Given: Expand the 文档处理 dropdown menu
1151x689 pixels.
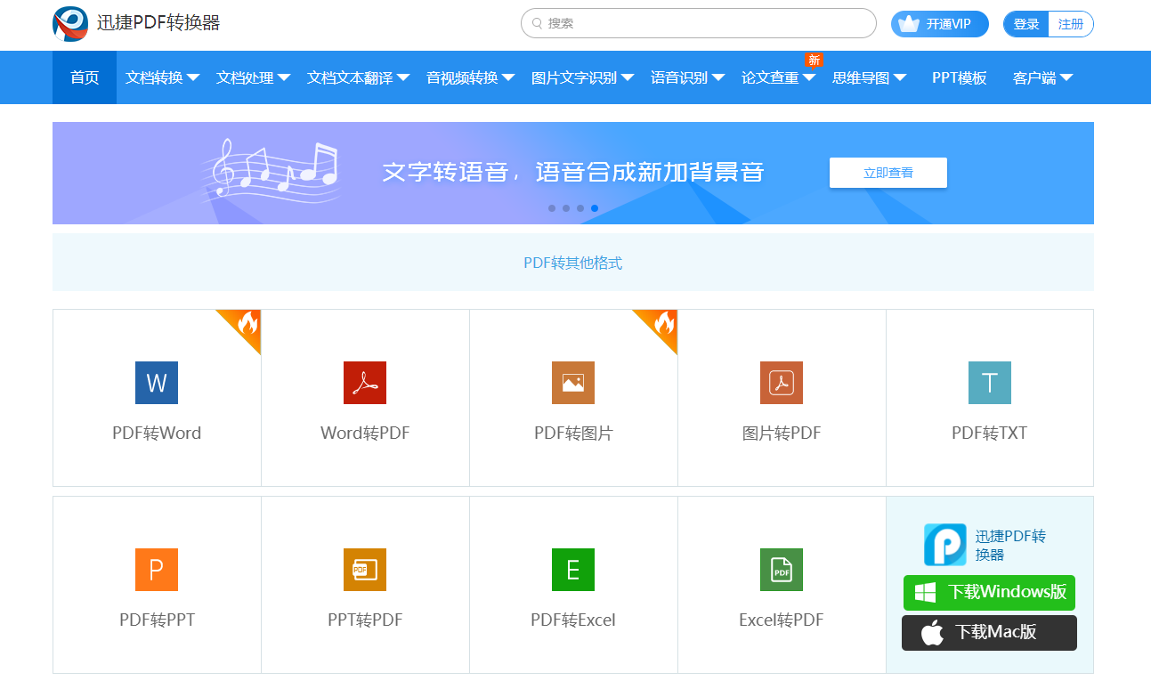Looking at the screenshot, I should click(253, 77).
